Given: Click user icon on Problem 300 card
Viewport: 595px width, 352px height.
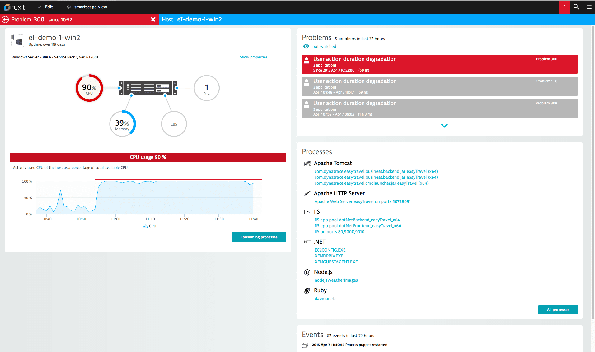Looking at the screenshot, I should (x=307, y=60).
